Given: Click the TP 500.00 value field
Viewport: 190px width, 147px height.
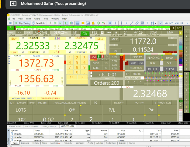Looking at the screenshot, I should coord(137,74).
